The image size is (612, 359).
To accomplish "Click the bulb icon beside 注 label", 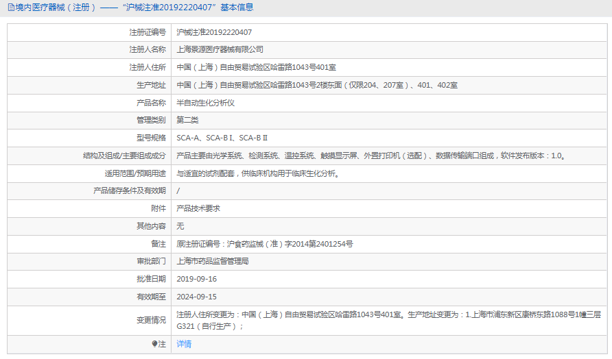I will [154, 344].
